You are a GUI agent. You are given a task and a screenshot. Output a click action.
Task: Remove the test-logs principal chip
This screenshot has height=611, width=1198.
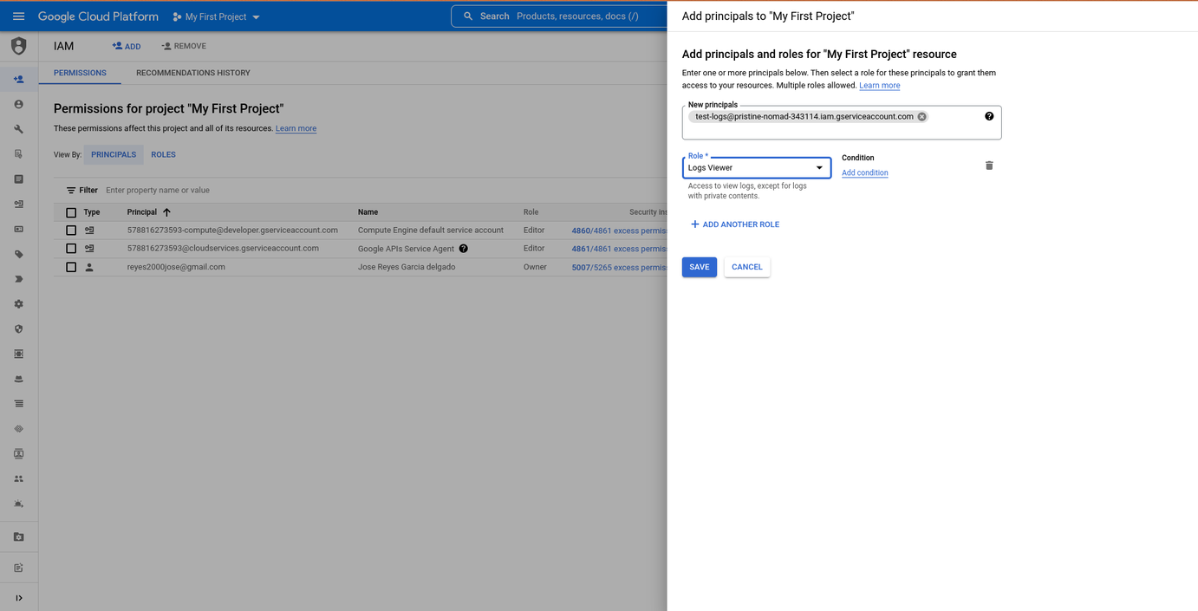[921, 116]
